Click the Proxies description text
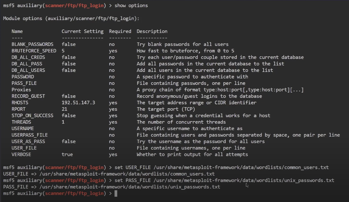This screenshot has height=202, width=349. (220, 90)
